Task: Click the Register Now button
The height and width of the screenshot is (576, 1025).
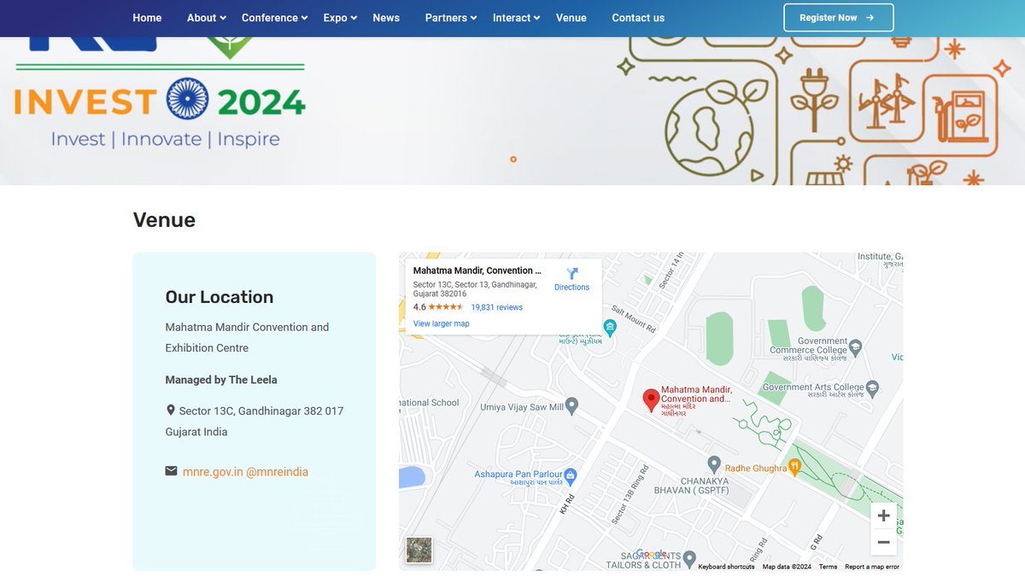Action: (x=839, y=18)
